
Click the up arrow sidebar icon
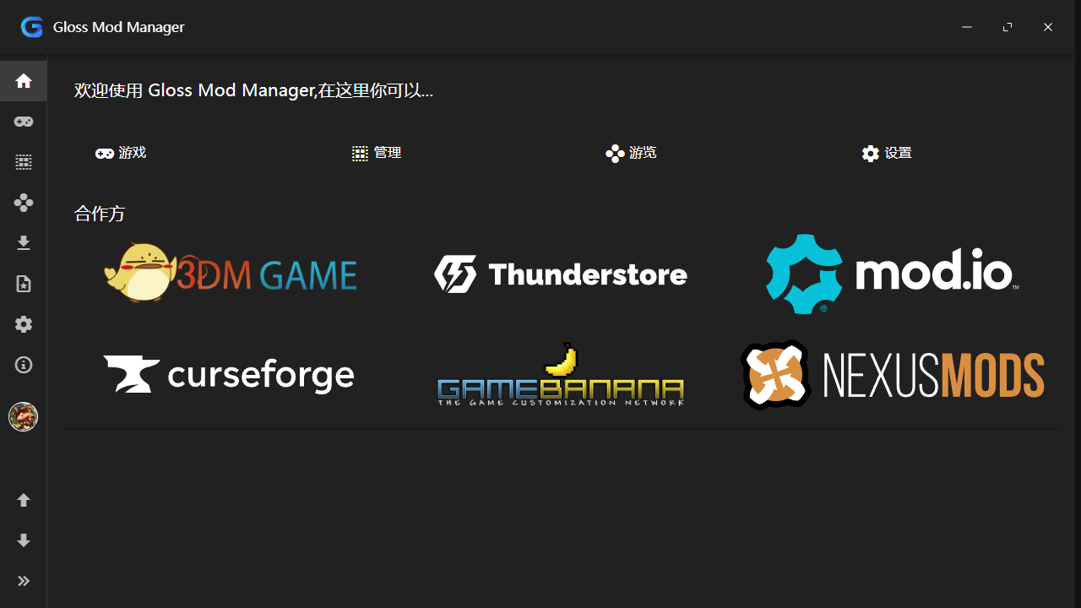(24, 500)
